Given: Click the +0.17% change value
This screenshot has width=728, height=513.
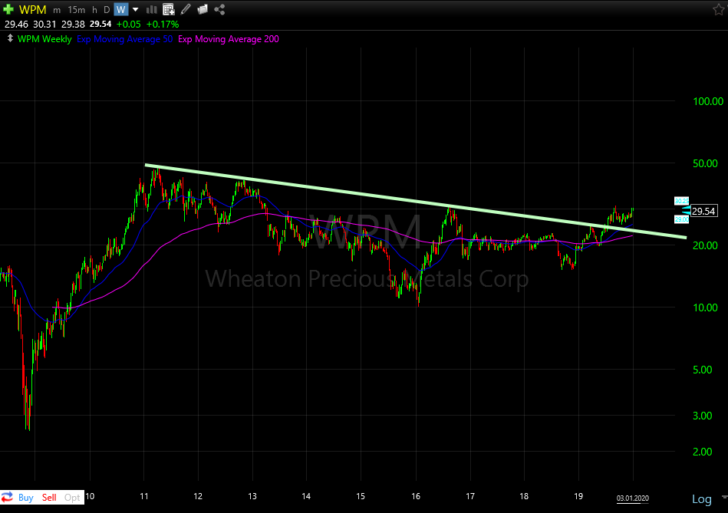Looking at the screenshot, I should (x=163, y=24).
